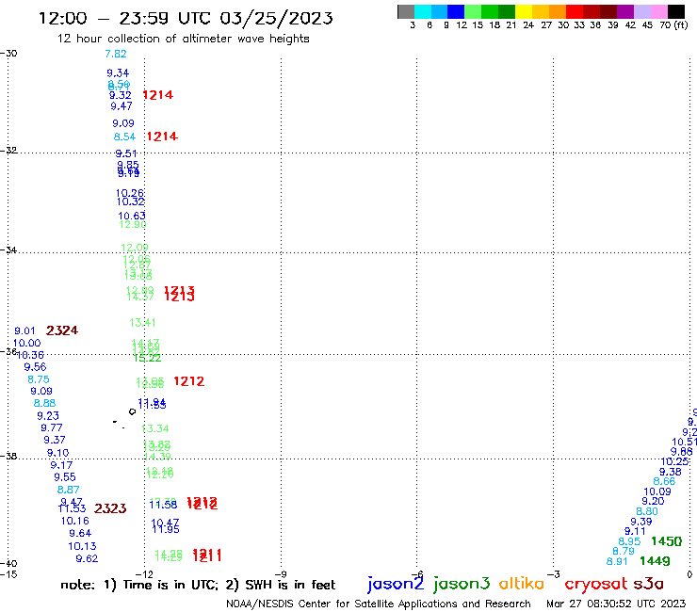Click the wave height value 10.63
This screenshot has width=697, height=612.
click(132, 216)
